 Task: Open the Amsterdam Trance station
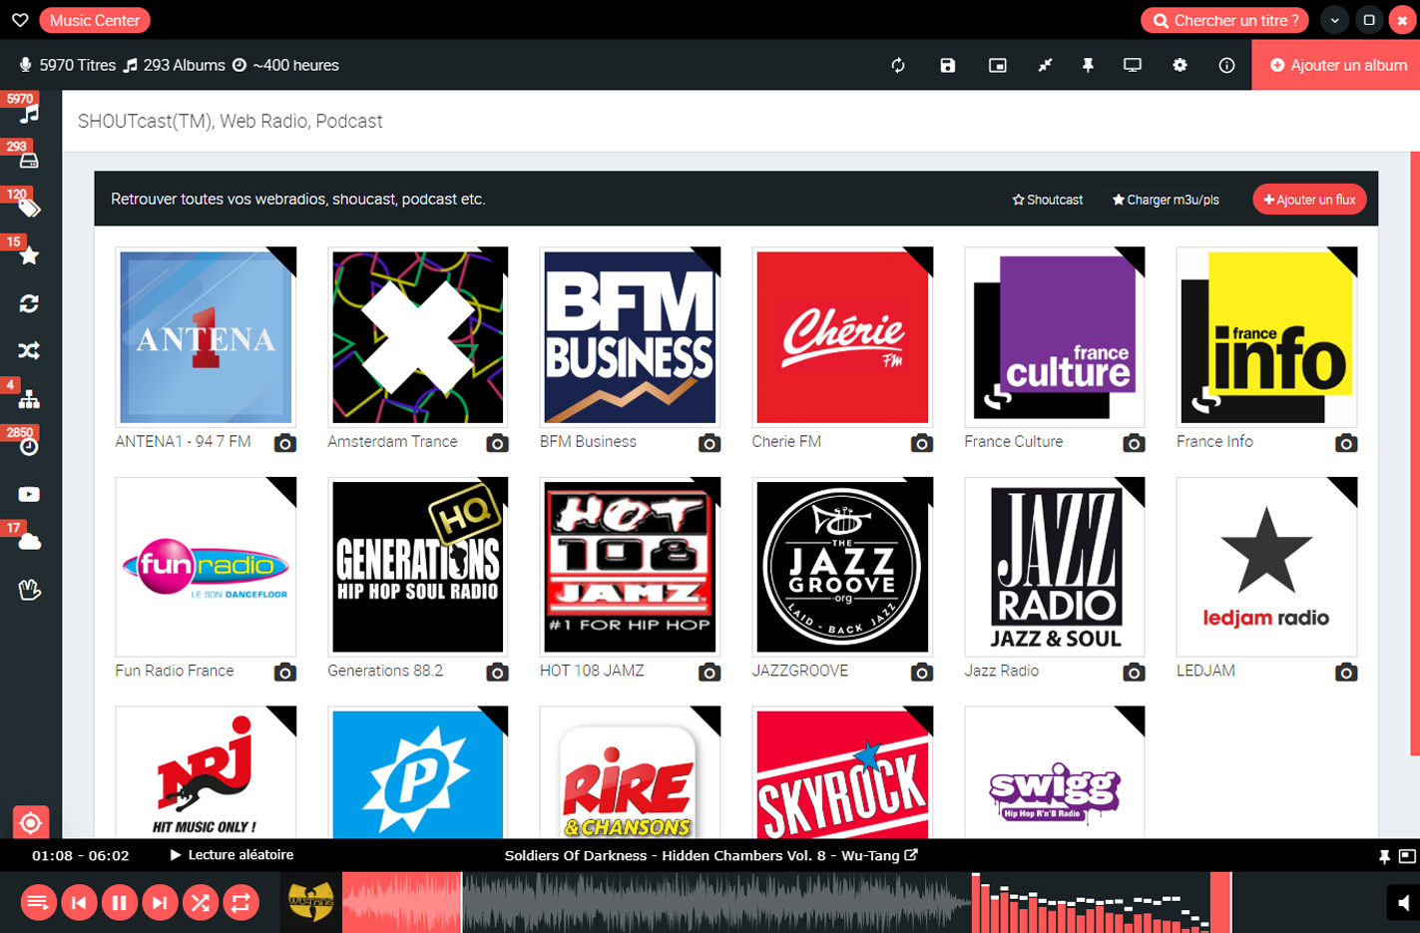tap(417, 337)
